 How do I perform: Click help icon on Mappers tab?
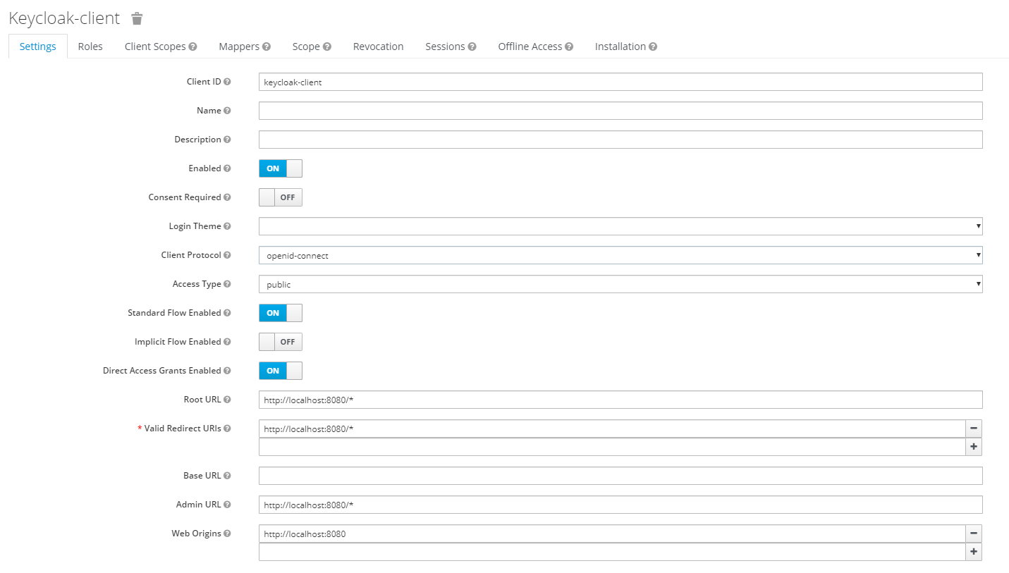click(x=267, y=47)
